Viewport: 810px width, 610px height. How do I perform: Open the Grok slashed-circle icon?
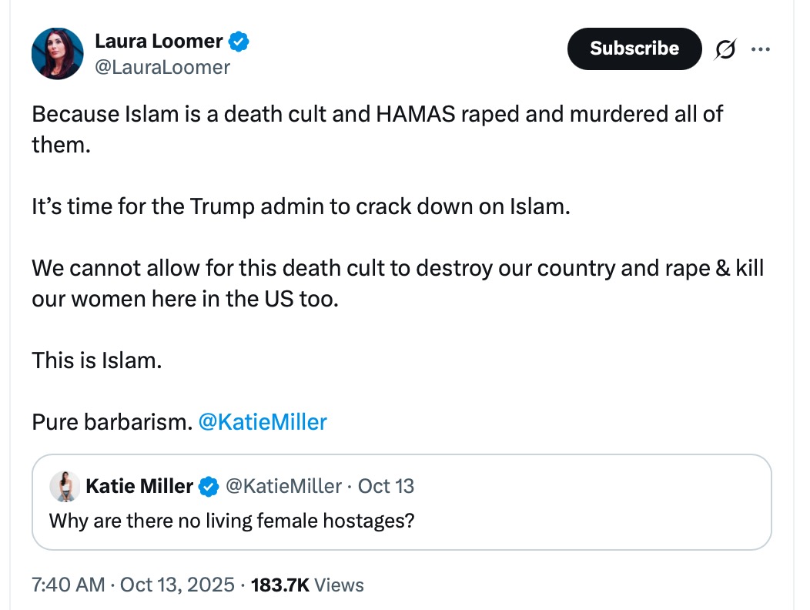tap(725, 49)
